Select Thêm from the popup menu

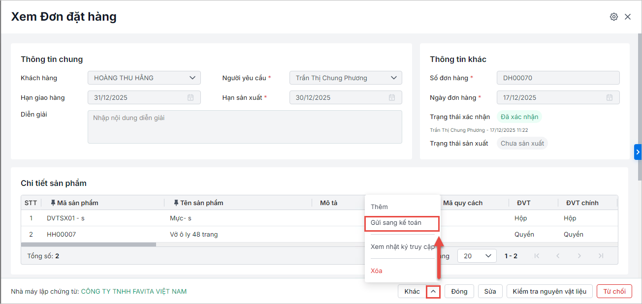[x=379, y=207]
